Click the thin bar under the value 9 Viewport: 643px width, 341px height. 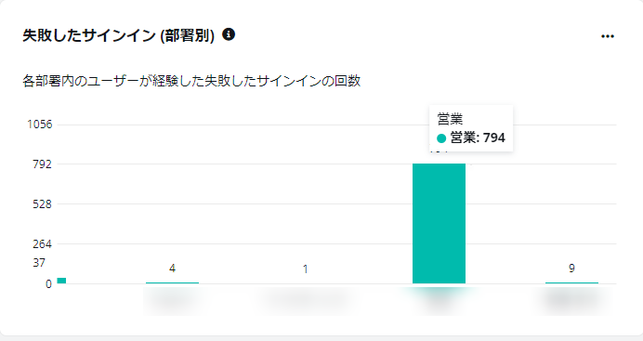click(571, 282)
